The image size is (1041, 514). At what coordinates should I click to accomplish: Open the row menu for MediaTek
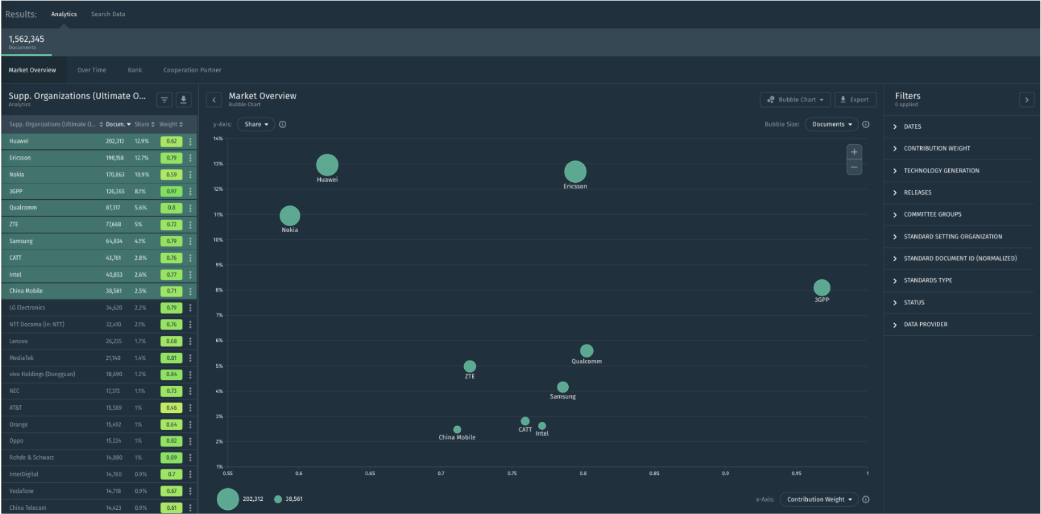(x=190, y=358)
